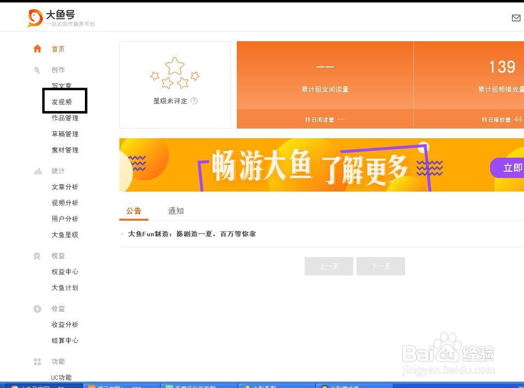Viewport: 524px width, 388px height.
Task: Switch to the 公告 tab
Action: (x=134, y=211)
